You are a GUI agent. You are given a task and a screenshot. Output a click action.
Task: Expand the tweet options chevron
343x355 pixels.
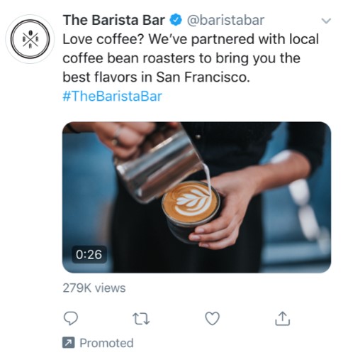[326, 21]
